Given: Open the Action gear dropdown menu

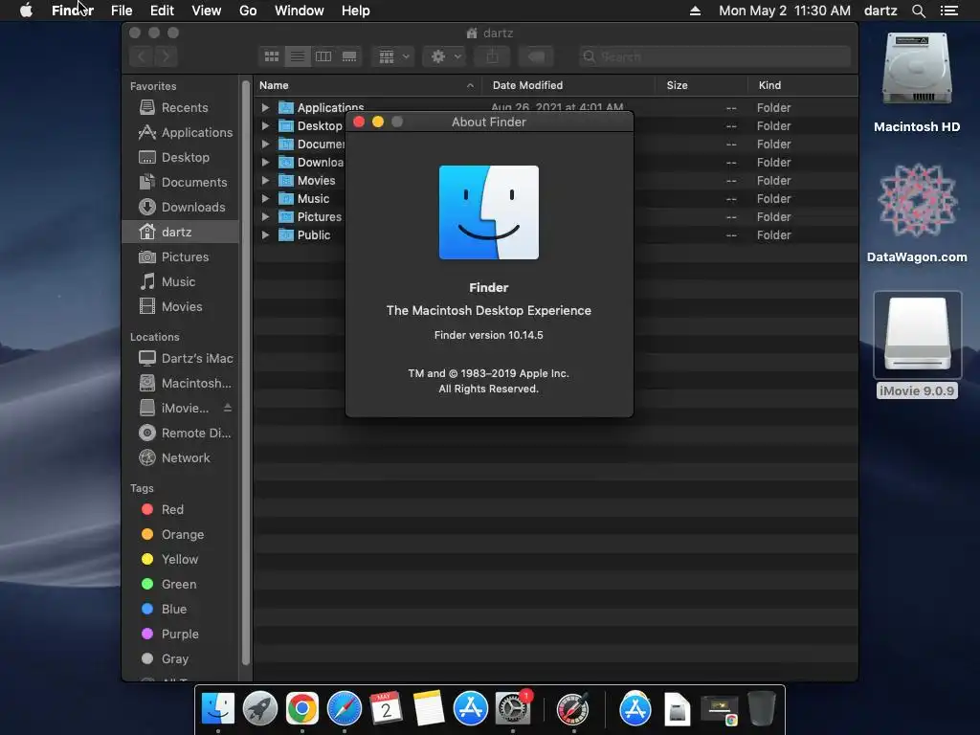Looking at the screenshot, I should click(x=444, y=56).
